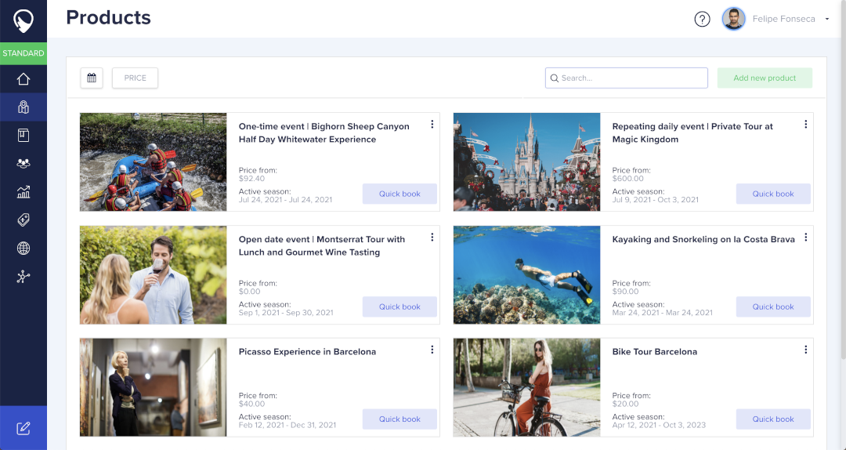Click the PRICE filter button
The width and height of the screenshot is (846, 450).
pyautogui.click(x=135, y=78)
